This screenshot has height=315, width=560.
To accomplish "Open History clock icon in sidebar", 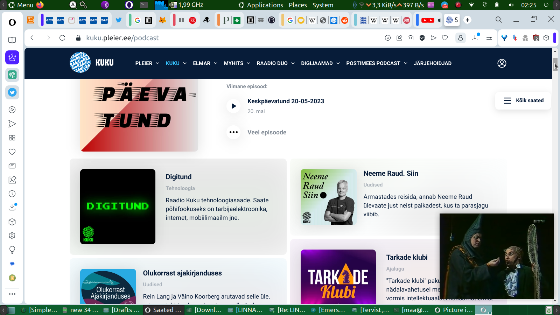I will [x=12, y=194].
